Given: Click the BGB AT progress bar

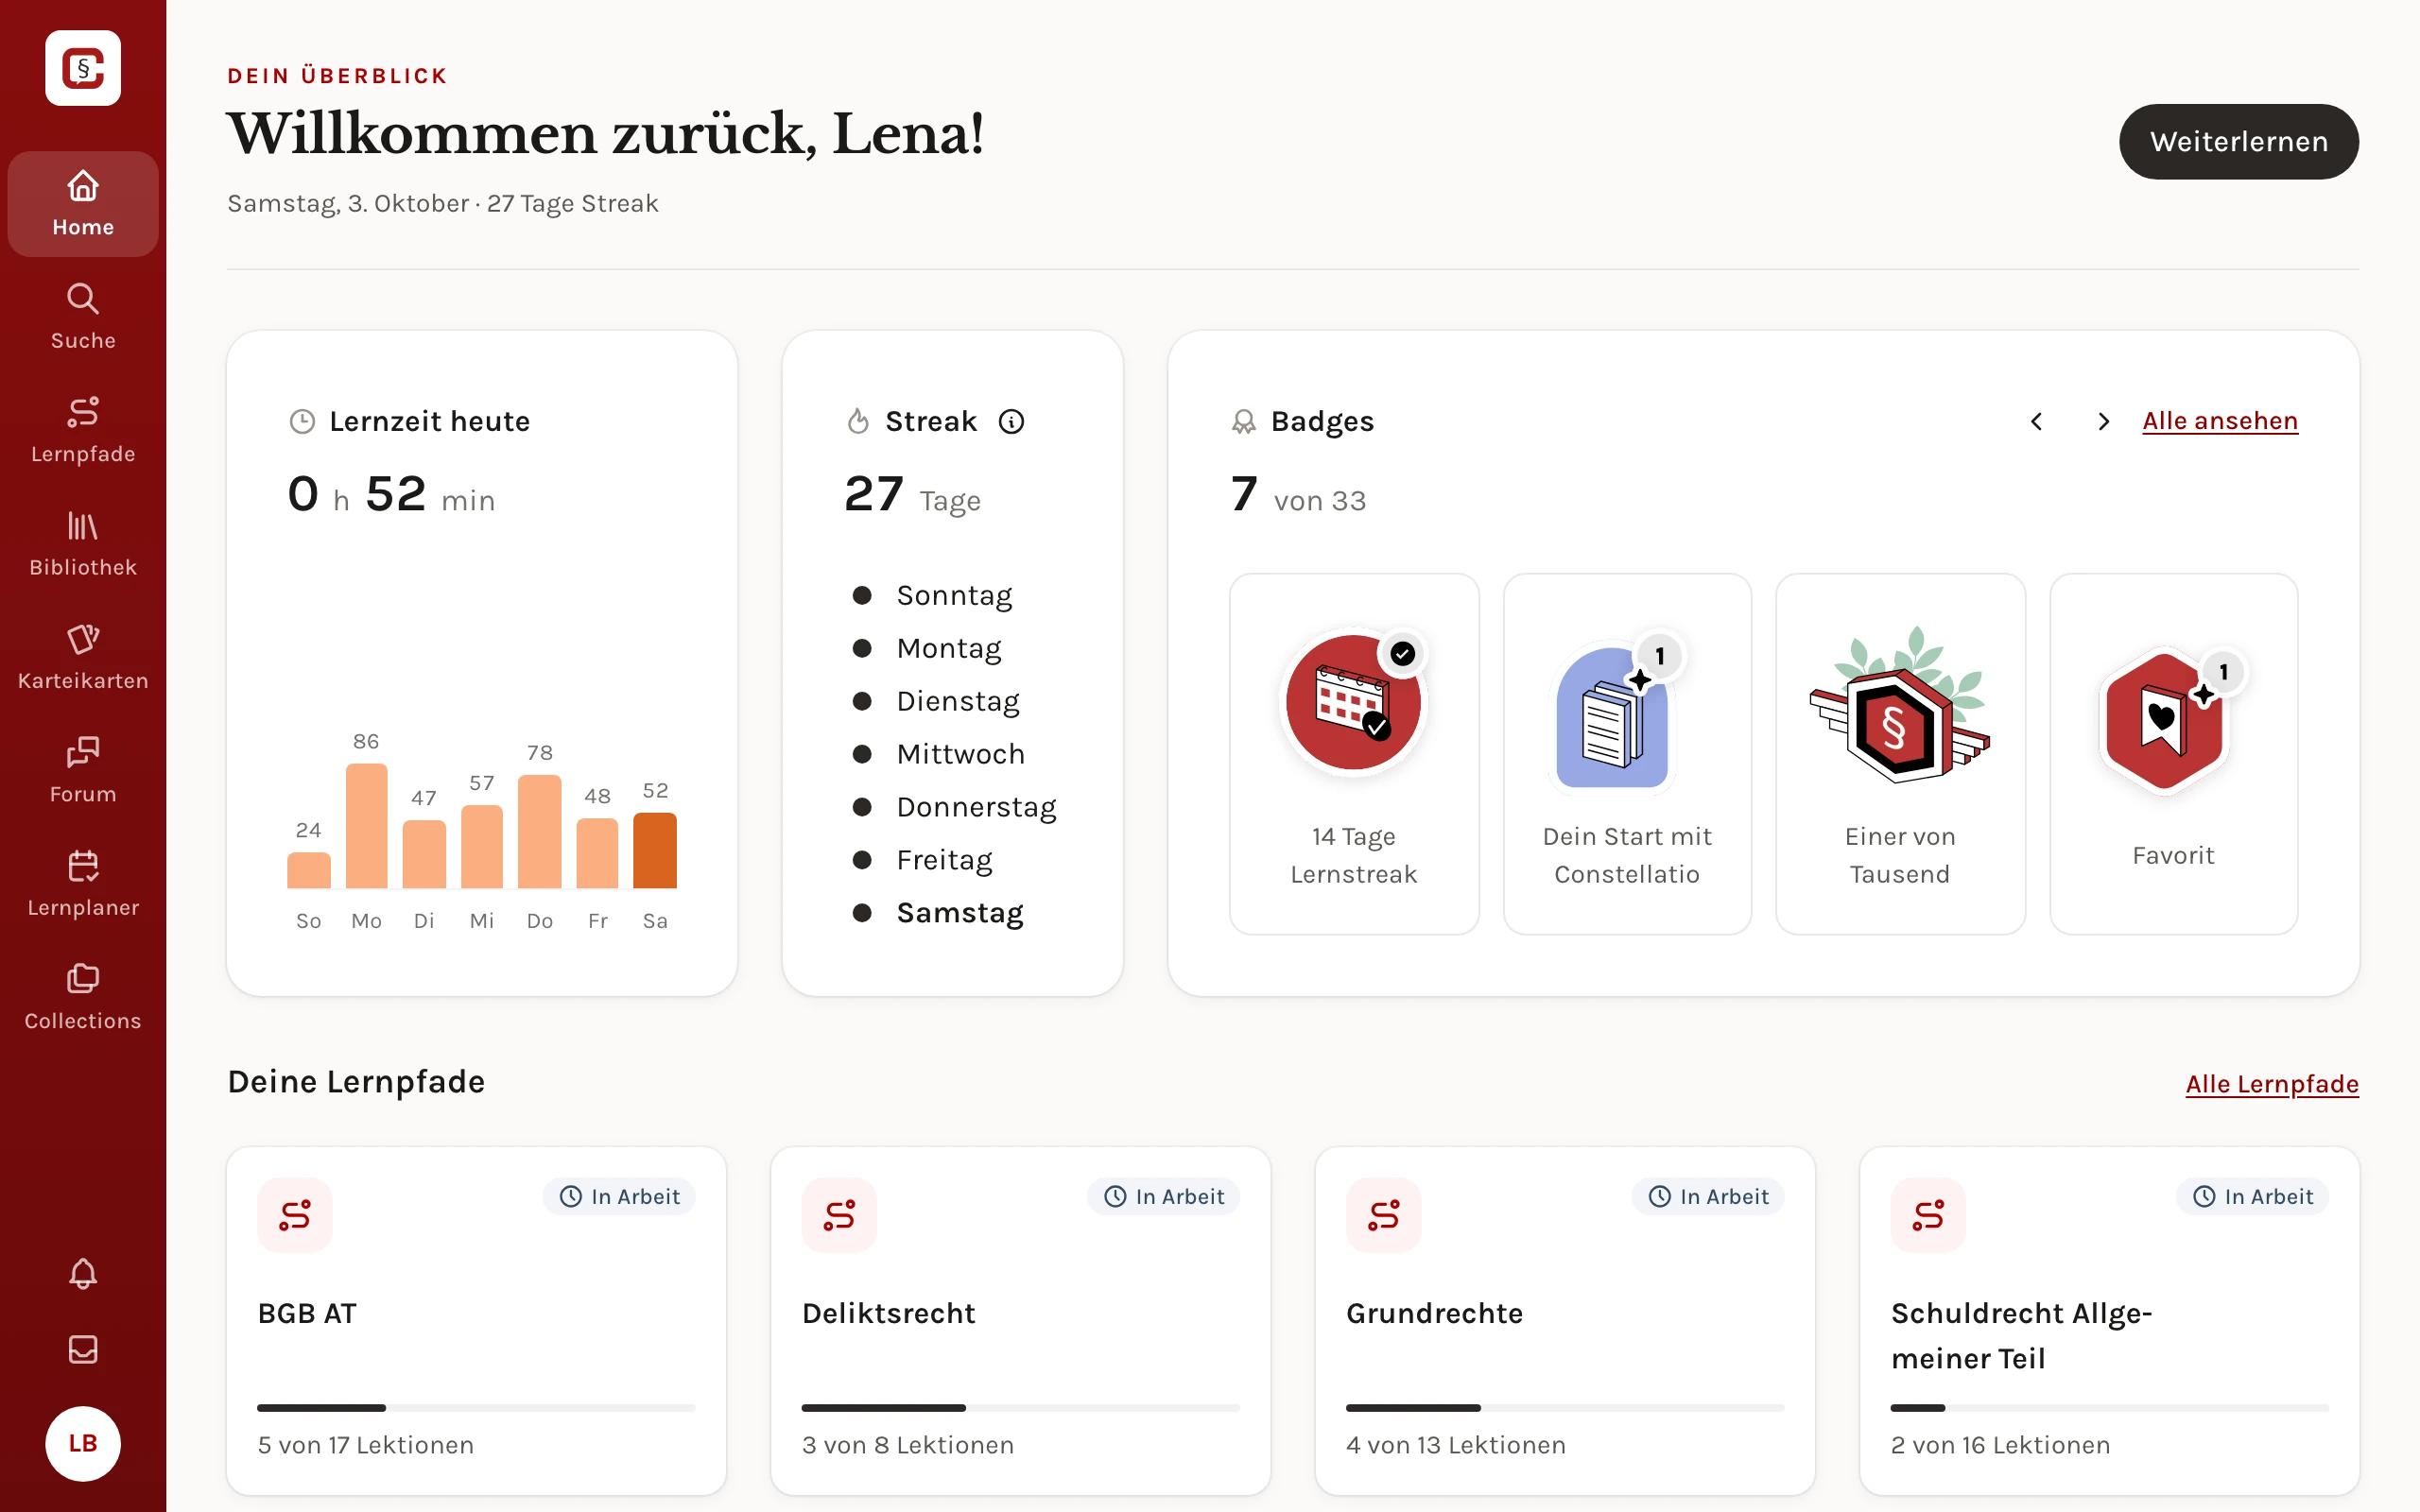Looking at the screenshot, I should point(476,1408).
